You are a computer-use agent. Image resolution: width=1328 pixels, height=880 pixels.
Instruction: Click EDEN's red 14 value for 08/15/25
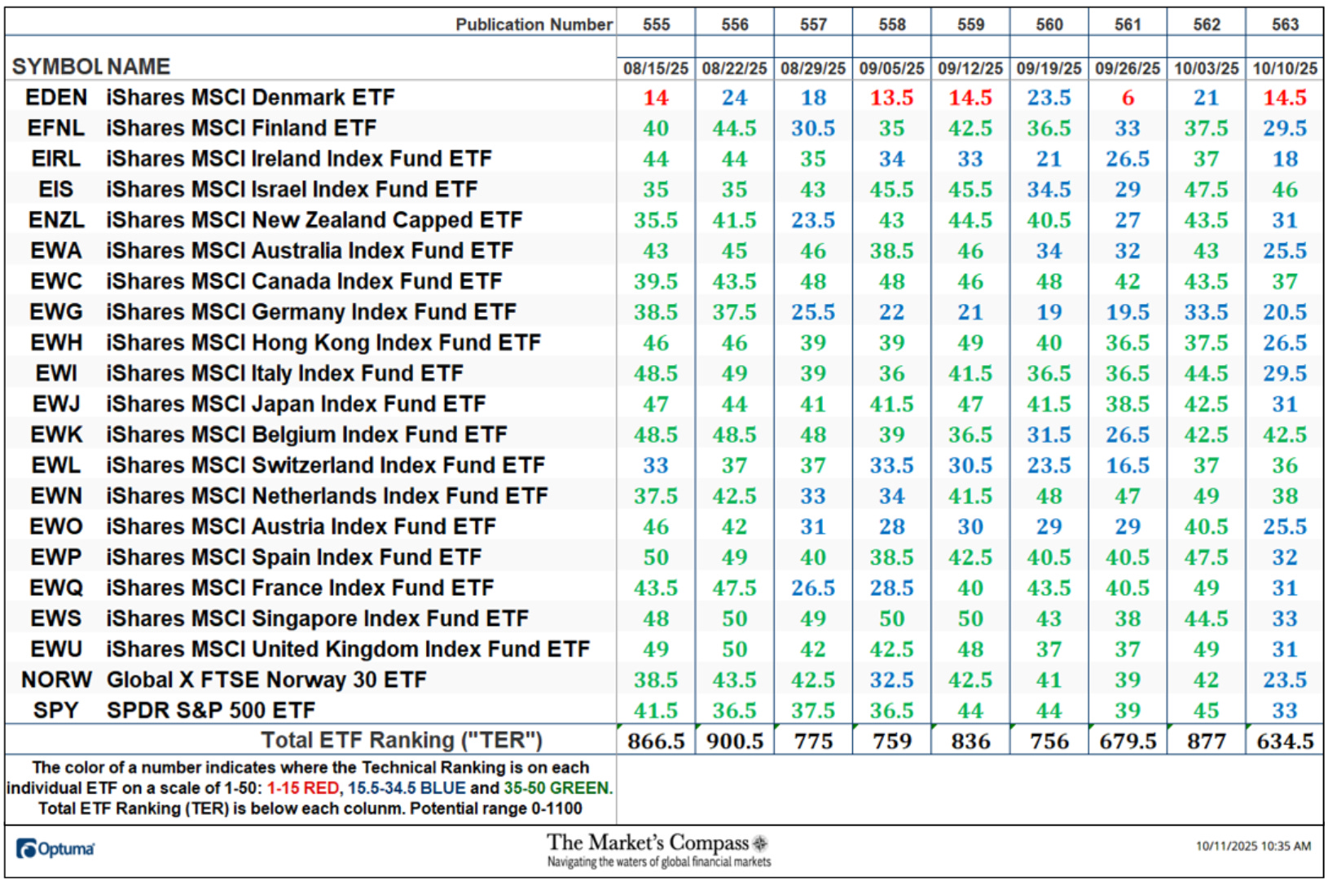coord(656,98)
